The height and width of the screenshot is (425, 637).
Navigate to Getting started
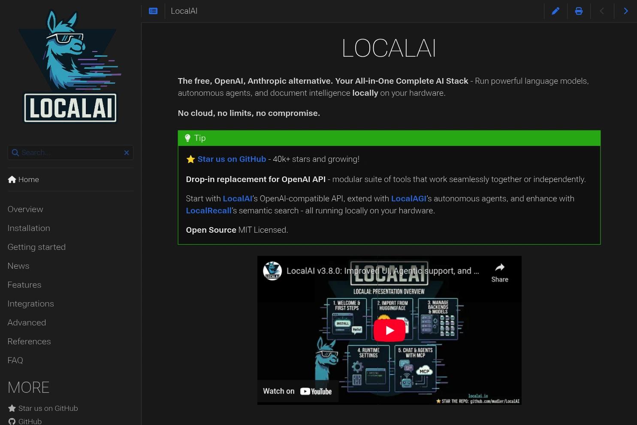(x=36, y=247)
